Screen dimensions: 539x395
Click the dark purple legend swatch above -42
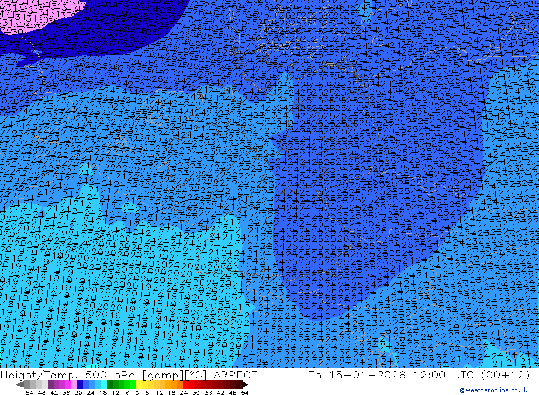[51, 385]
